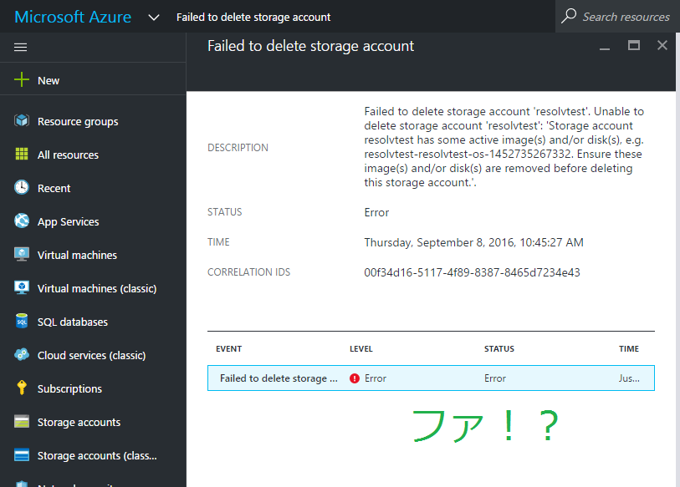Viewport: 680px width, 487px height.
Task: Close the Failed to delete blade
Action: click(x=662, y=45)
